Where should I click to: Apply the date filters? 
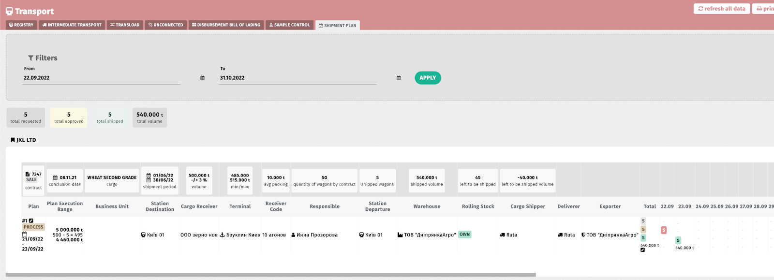[x=428, y=78]
